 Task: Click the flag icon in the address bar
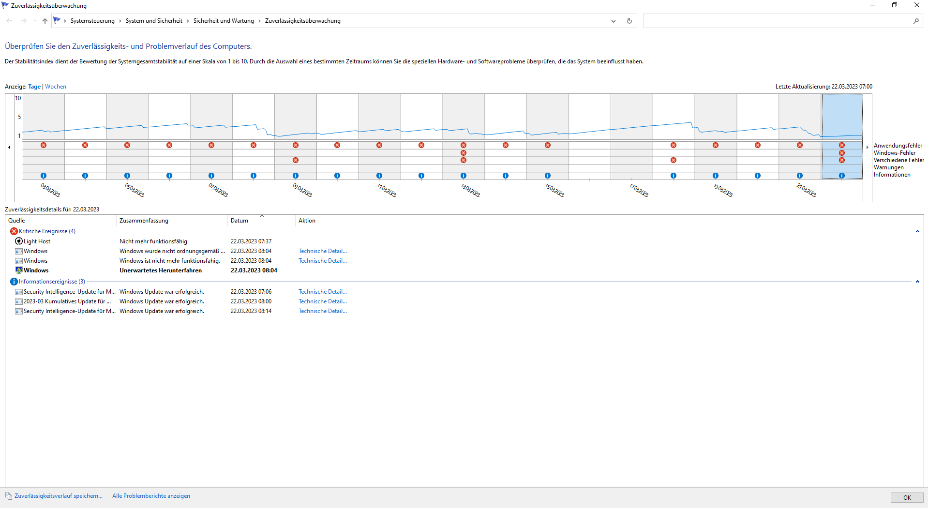tap(57, 20)
